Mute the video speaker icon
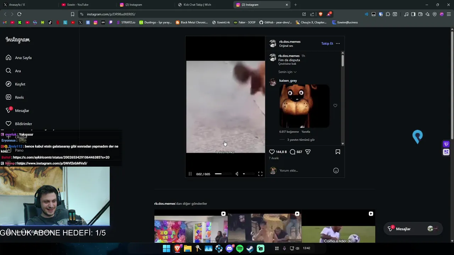 237,174
